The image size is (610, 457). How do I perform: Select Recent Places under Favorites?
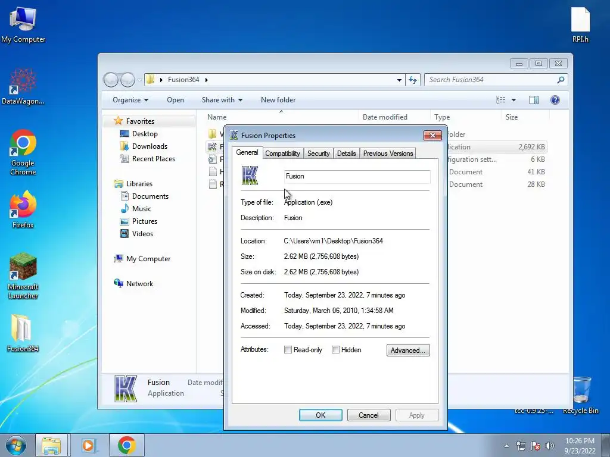pyautogui.click(x=148, y=158)
